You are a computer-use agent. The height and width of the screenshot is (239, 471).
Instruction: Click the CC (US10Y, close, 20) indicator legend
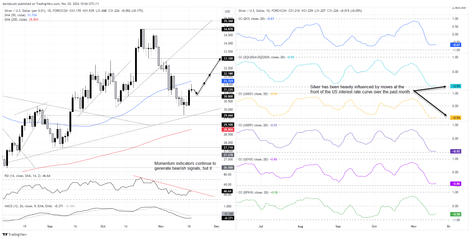pyautogui.click(x=258, y=159)
